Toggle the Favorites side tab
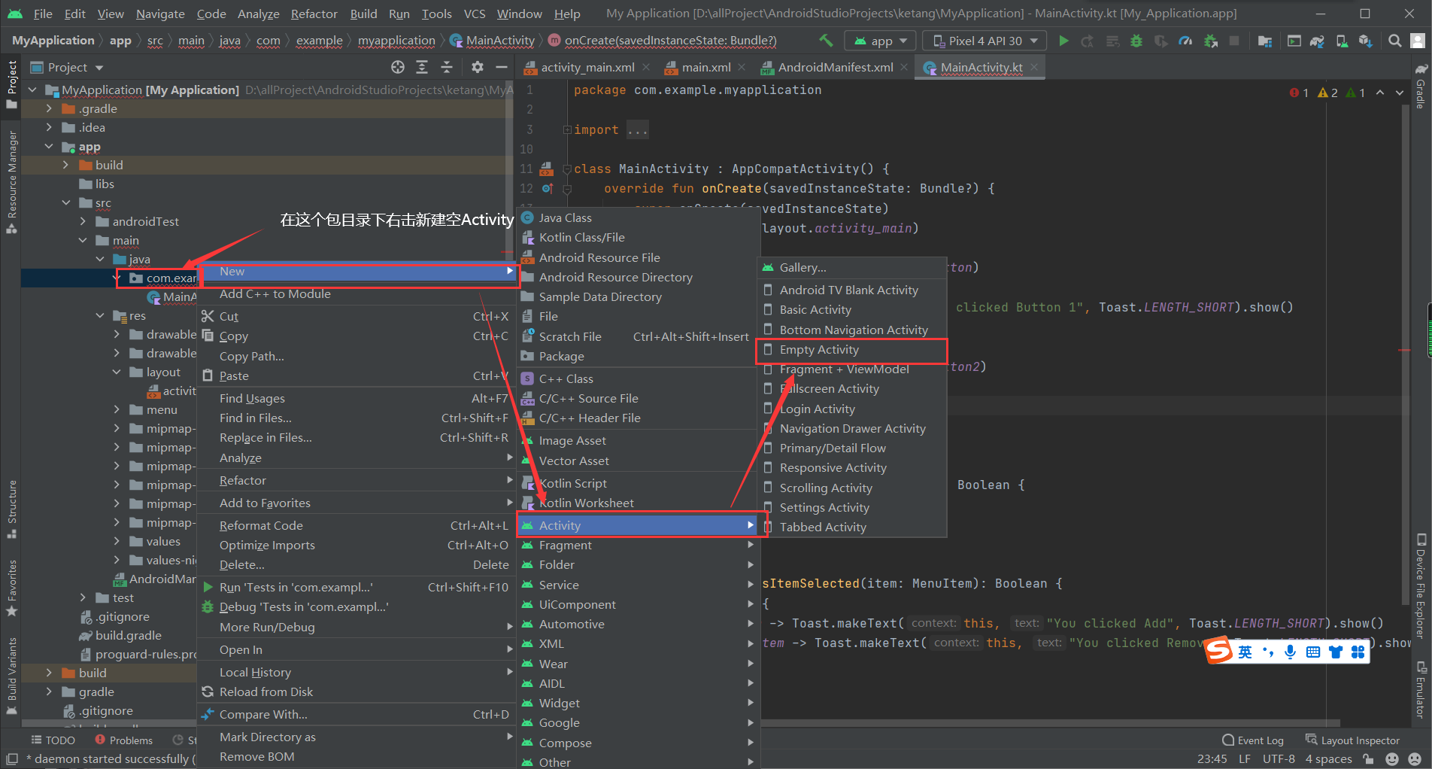 (x=11, y=588)
